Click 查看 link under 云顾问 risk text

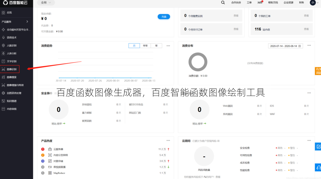tap(218, 177)
